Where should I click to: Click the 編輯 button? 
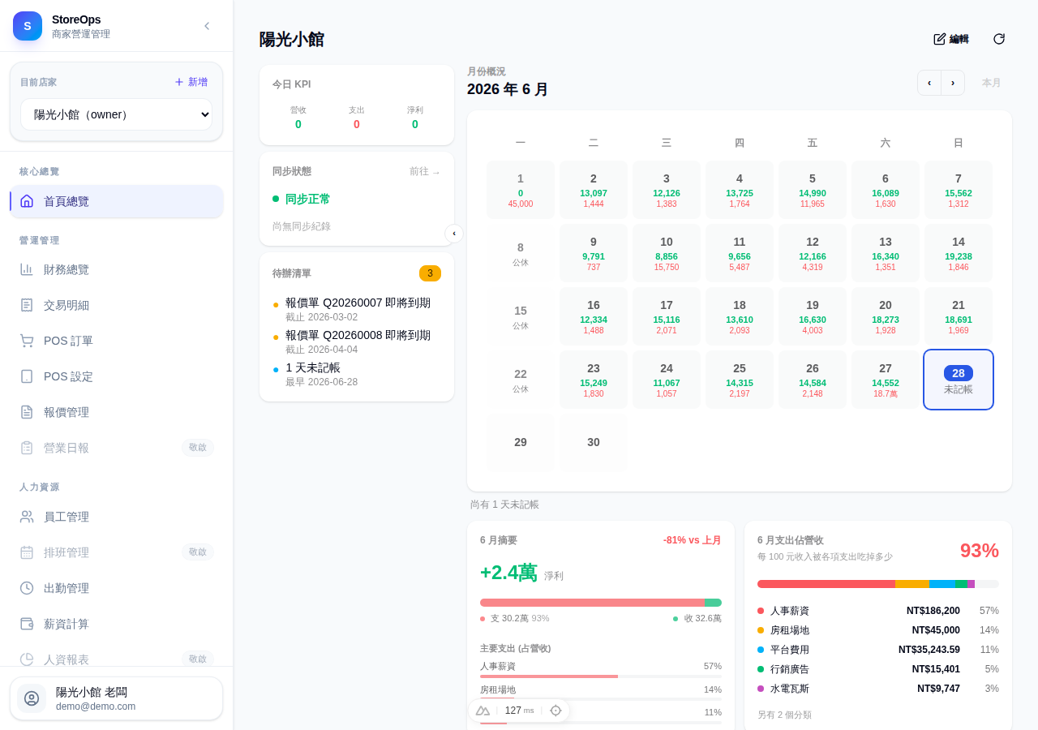[951, 39]
